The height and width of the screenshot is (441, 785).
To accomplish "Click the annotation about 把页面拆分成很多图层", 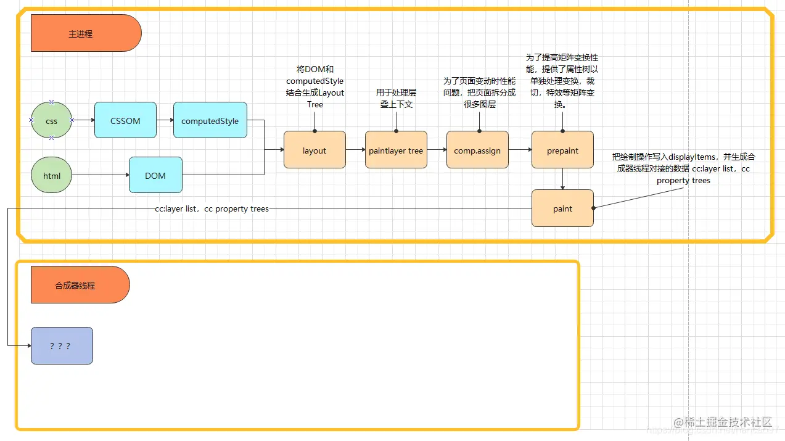I will (x=479, y=93).
